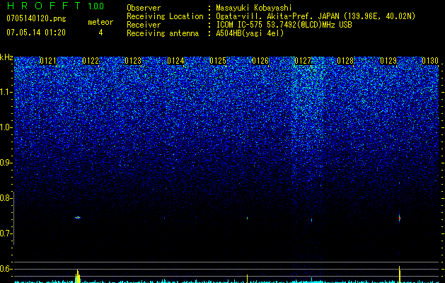Image resolution: width=445 pixels, height=283 pixels.
Task: Select the filename 0705140120.png
Action: point(36,19)
